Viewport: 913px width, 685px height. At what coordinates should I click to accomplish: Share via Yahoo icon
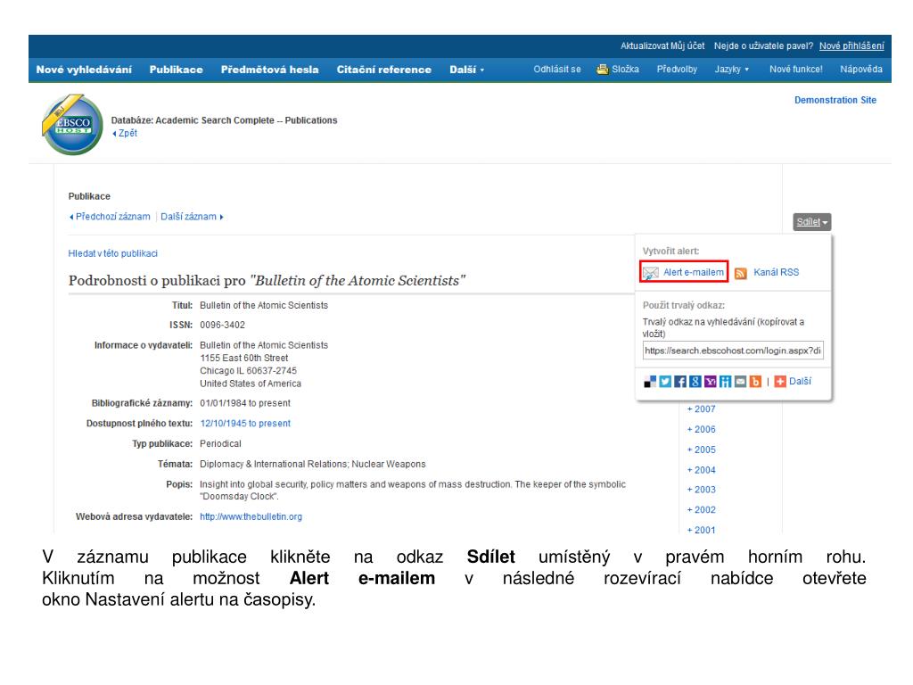point(711,382)
